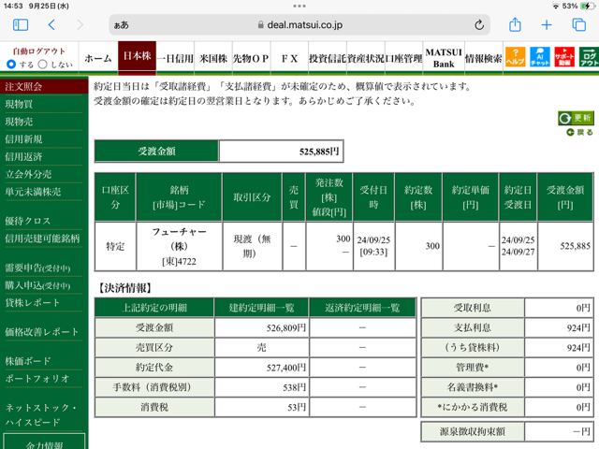Open the red サポート動画 icon

click(564, 57)
